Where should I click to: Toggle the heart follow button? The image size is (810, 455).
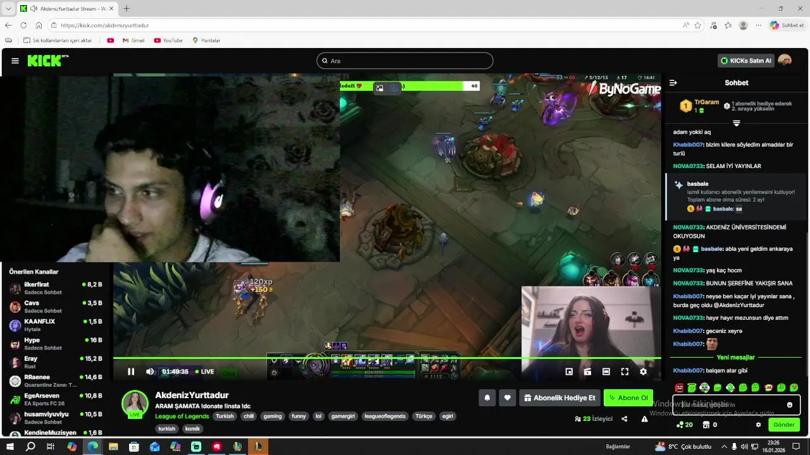pos(507,397)
